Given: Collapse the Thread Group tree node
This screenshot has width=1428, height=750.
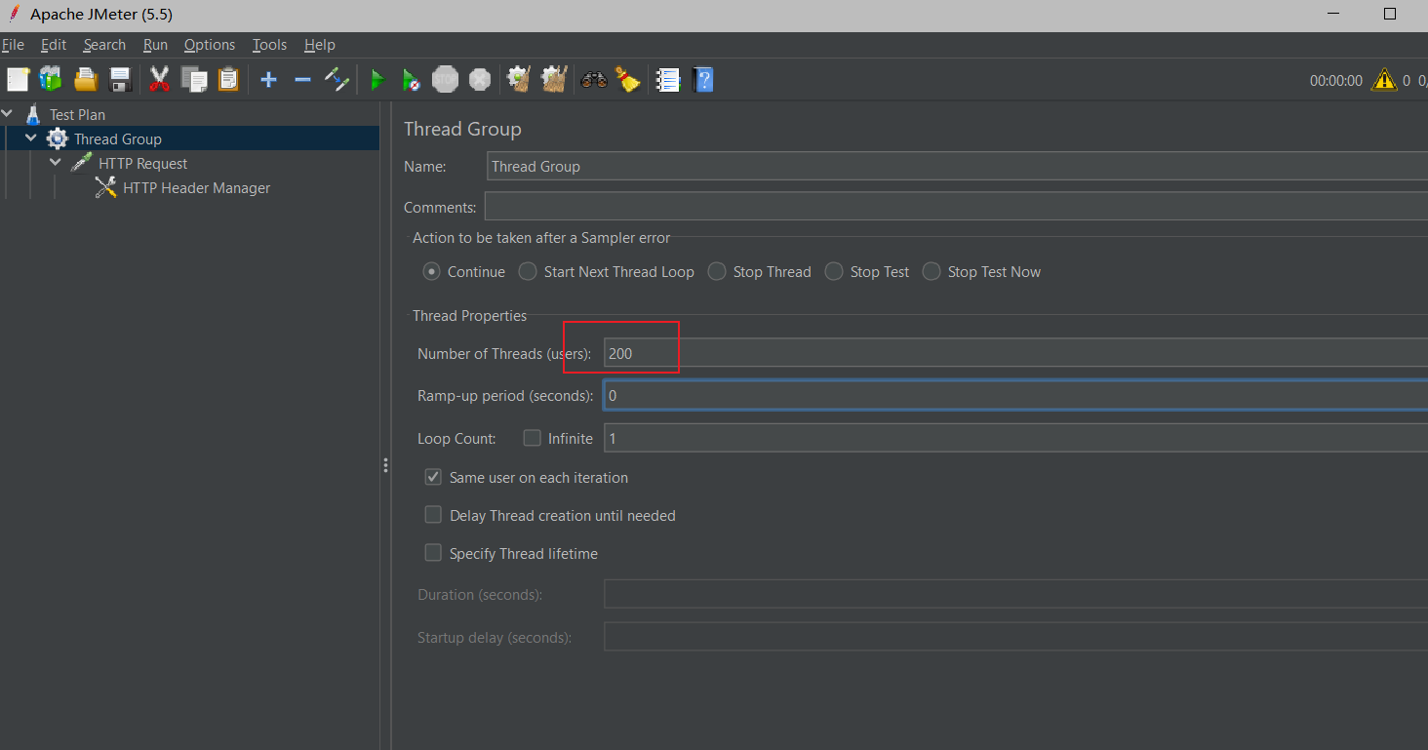Looking at the screenshot, I should [31, 138].
